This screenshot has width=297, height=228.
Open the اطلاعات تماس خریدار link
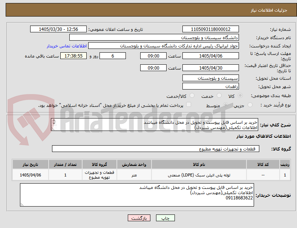pos(67,46)
